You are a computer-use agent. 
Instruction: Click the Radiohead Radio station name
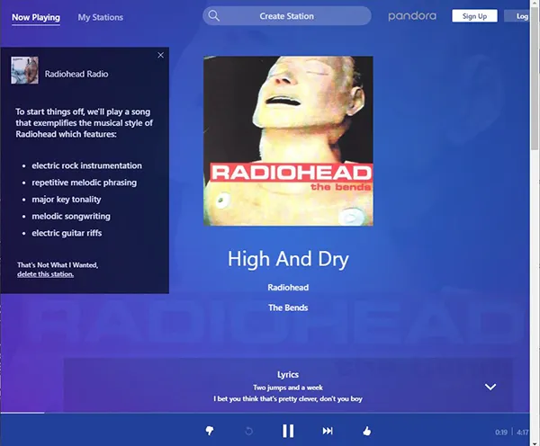(76, 74)
